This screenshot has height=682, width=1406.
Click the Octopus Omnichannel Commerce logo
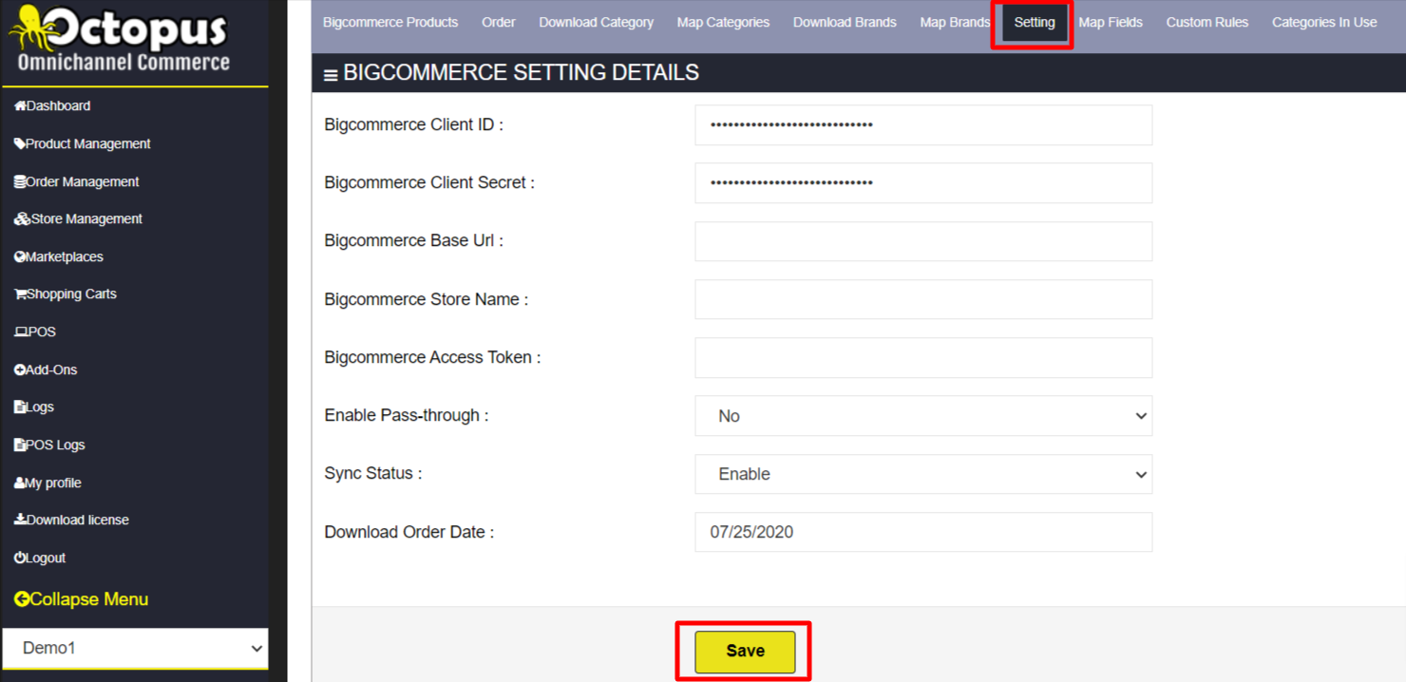tap(121, 40)
